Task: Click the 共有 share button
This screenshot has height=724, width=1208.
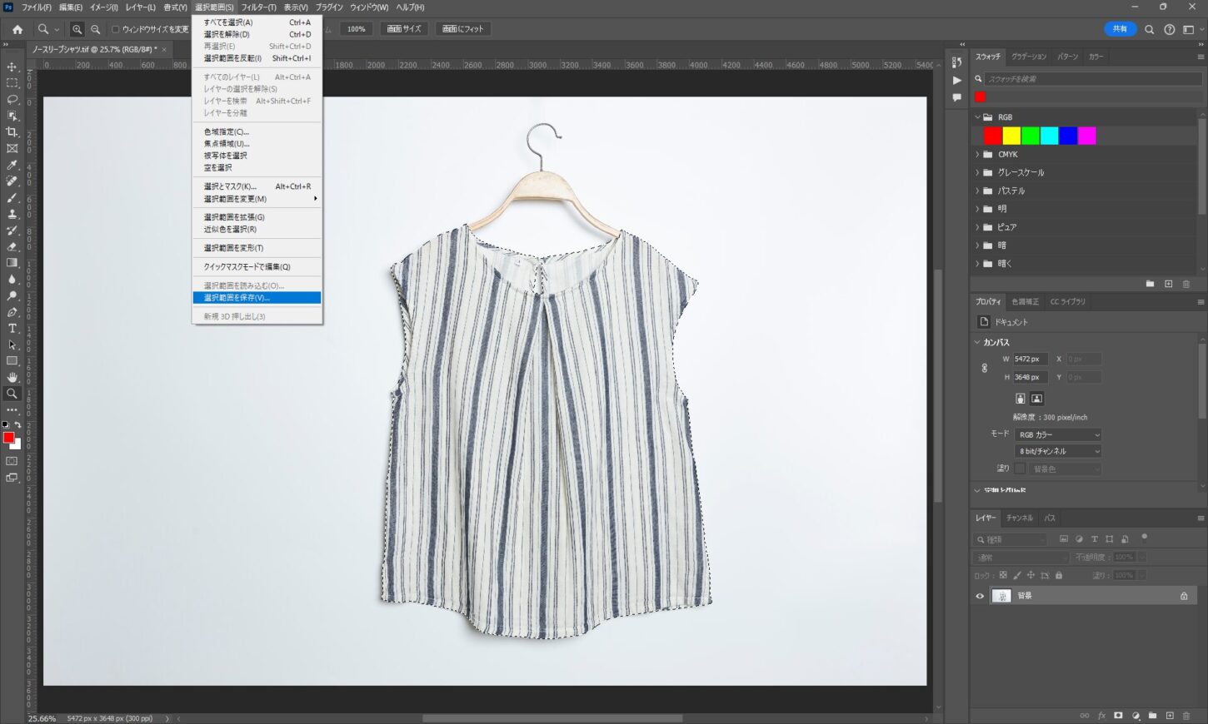Action: [x=1120, y=29]
